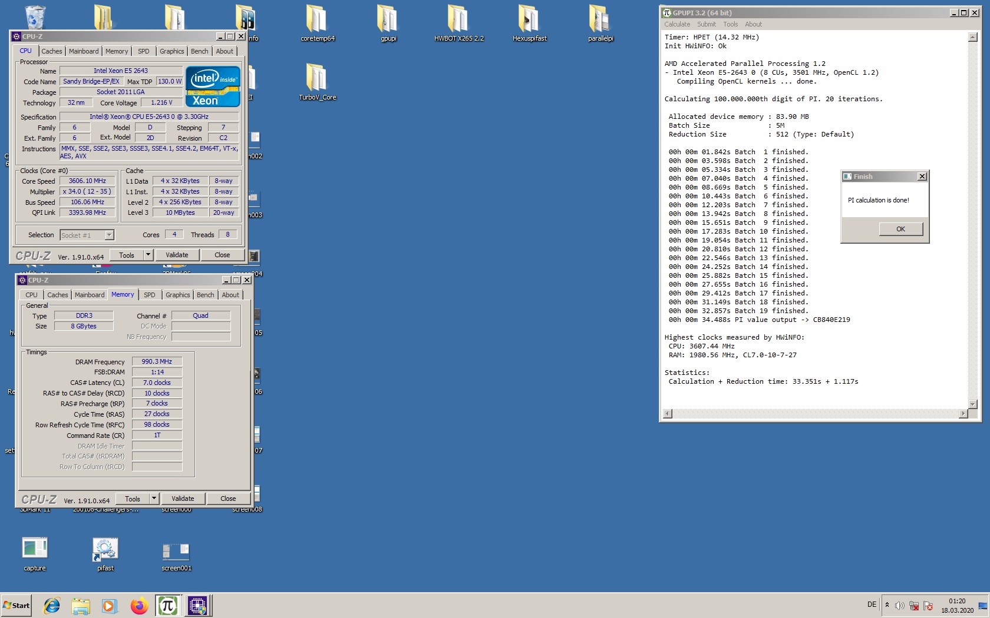Image resolution: width=990 pixels, height=618 pixels.
Task: Launch Internet Explorer from the taskbar
Action: click(52, 606)
